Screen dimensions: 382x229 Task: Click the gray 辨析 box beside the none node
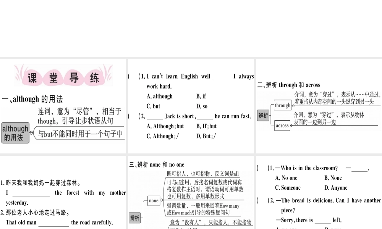135,218
